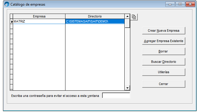Click the vertical scrollbar thumb
This screenshot has height=112, width=199.
tap(127, 23)
